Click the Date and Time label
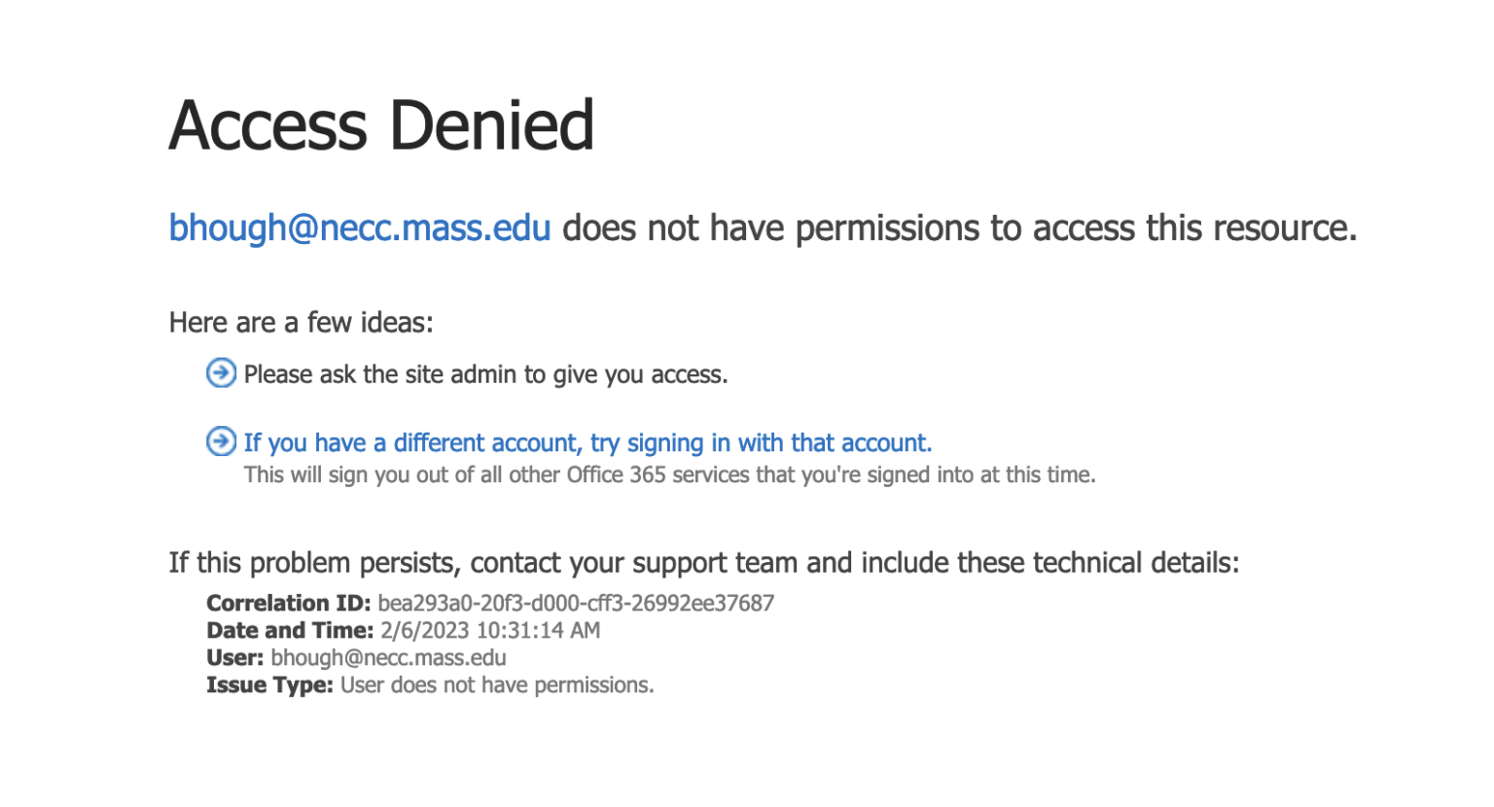1494x807 pixels. coord(290,630)
